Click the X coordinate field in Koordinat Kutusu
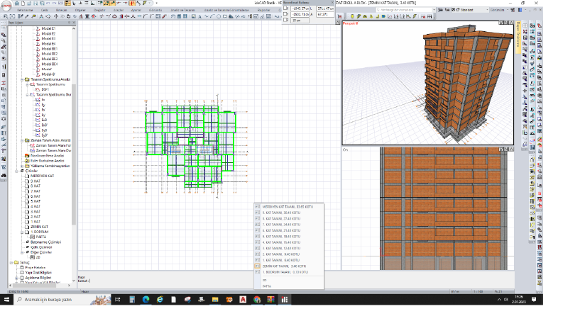563x316 pixels. point(300,9)
